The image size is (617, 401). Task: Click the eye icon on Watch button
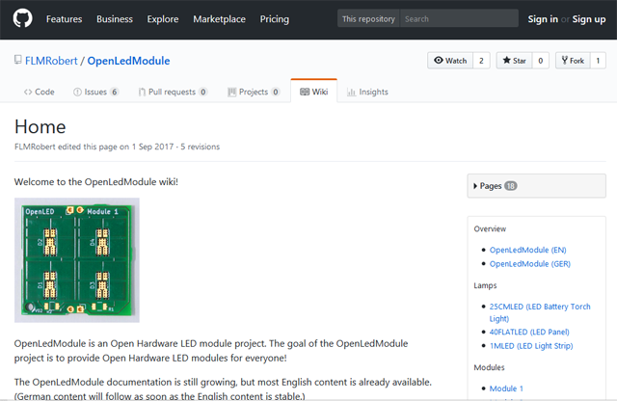tap(439, 61)
